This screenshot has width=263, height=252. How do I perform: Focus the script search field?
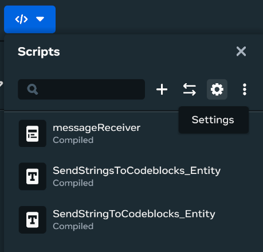[81, 90]
